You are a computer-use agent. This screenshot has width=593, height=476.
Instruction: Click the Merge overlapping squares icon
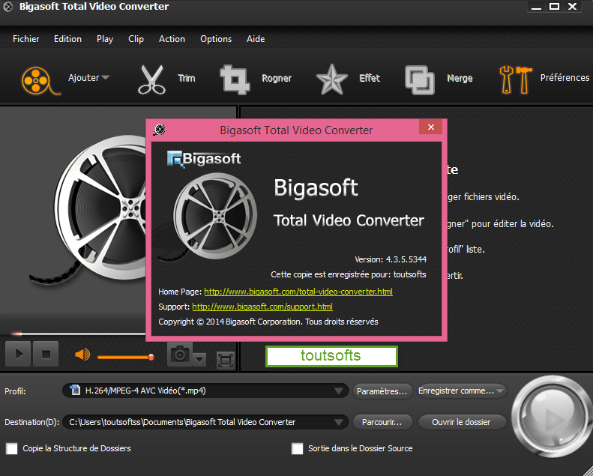coord(419,79)
